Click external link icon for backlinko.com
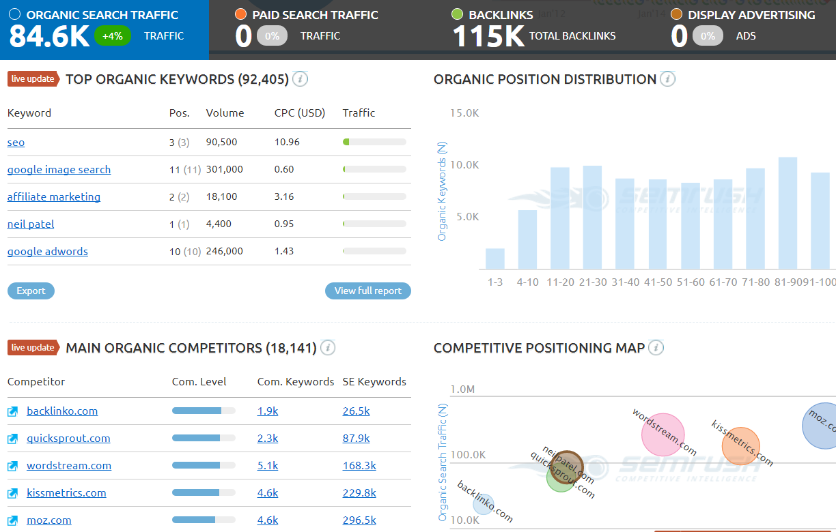This screenshot has height=532, width=836. [x=12, y=411]
